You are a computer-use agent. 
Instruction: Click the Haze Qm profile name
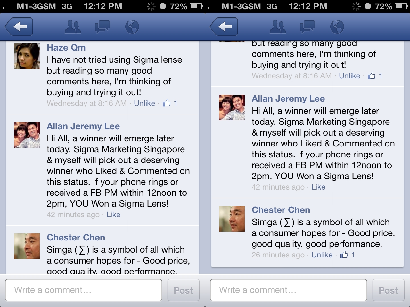point(66,48)
